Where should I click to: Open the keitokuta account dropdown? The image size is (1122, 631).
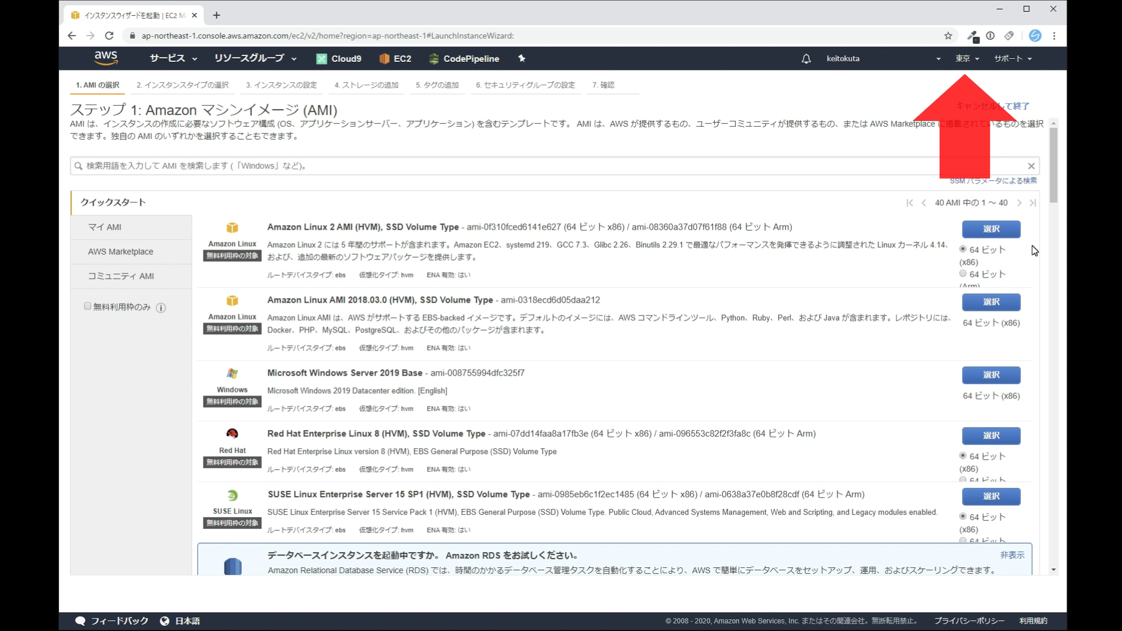tap(884, 58)
